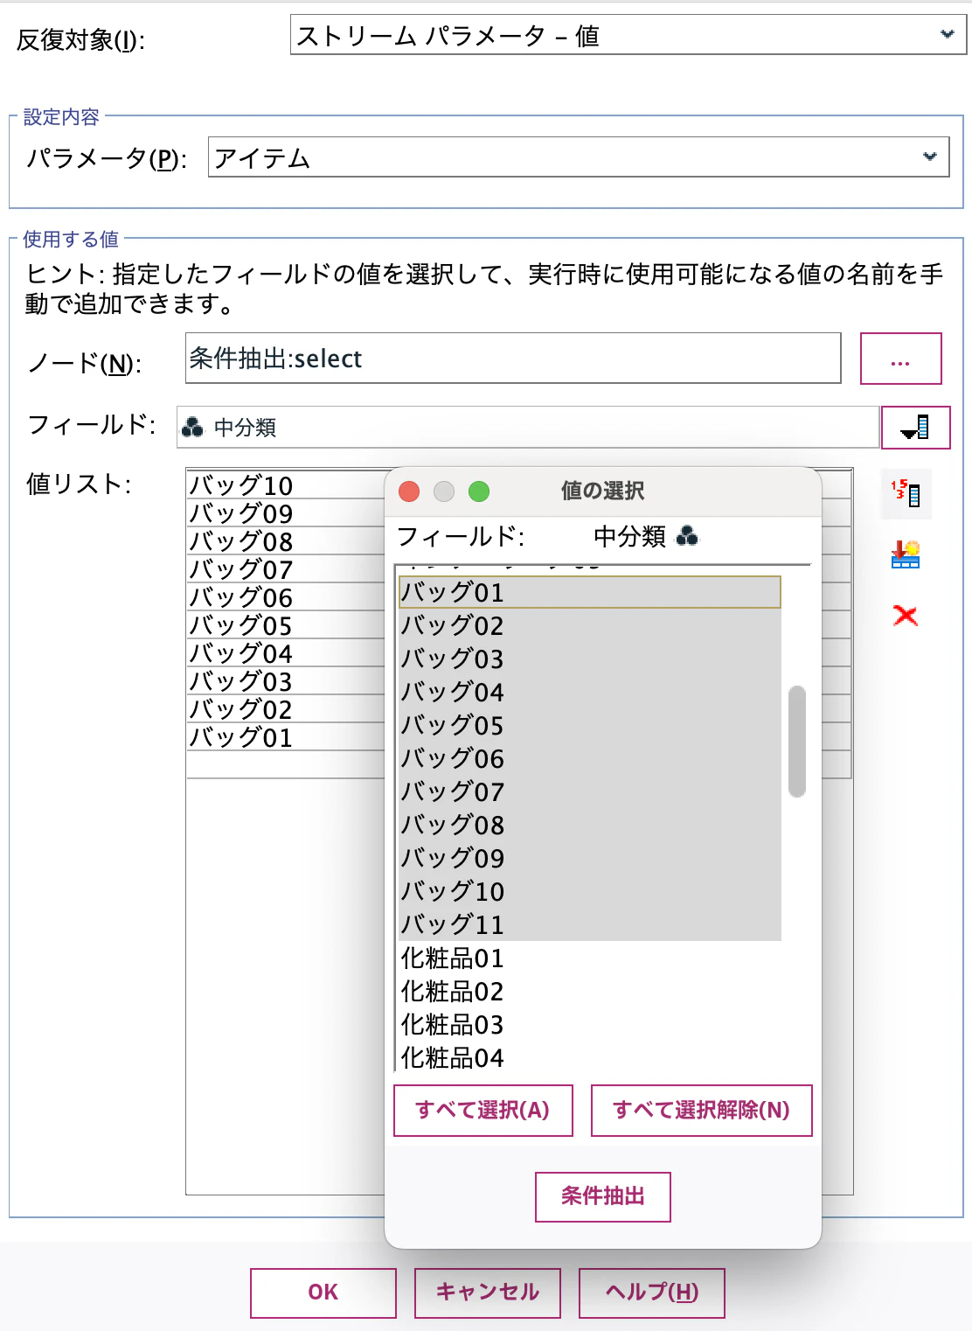Open the パラメータ dropdown showing アイテム
This screenshot has height=1331, width=972.
coord(577,157)
